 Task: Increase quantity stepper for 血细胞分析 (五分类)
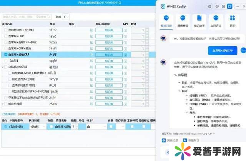click(147, 29)
